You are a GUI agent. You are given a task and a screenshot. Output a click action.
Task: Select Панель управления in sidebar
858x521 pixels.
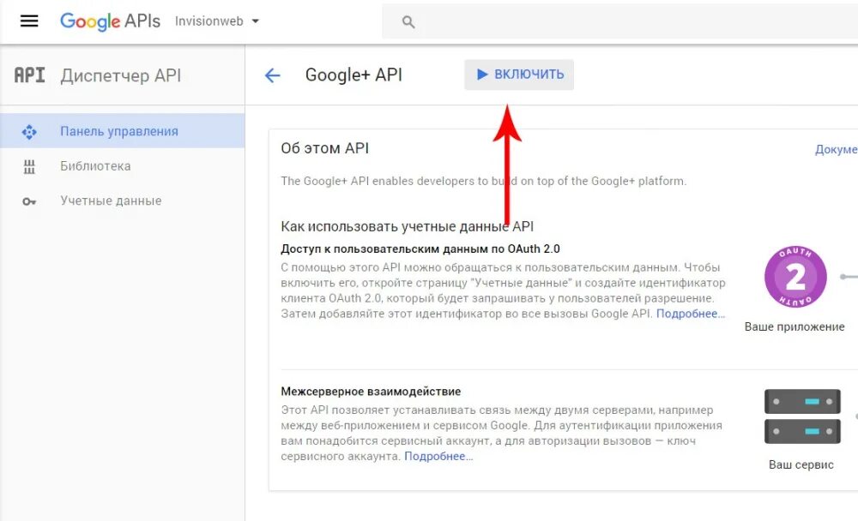(123, 130)
